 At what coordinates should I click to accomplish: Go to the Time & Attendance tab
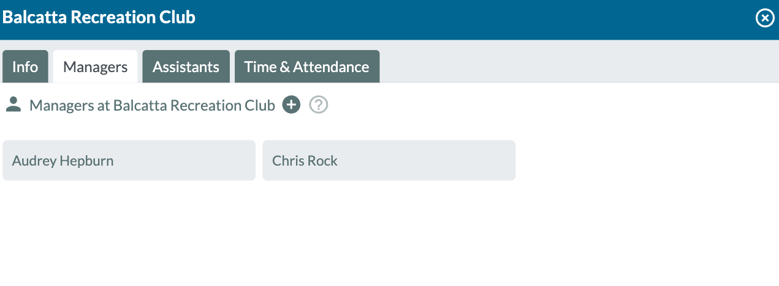click(307, 67)
